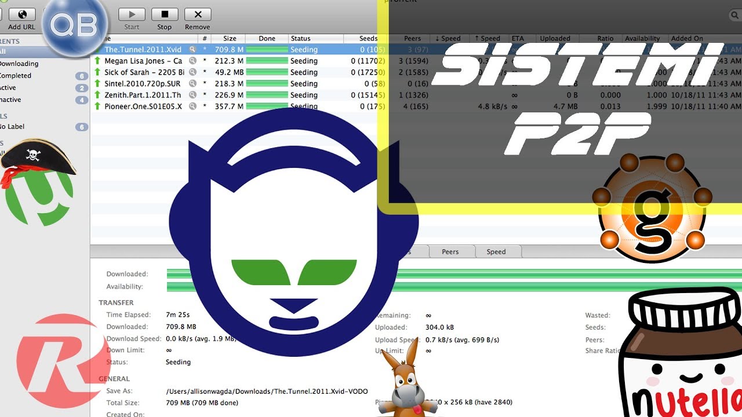Click seeds value 0 (11702)
Viewport: 742px width, 417px height.
[368, 61]
